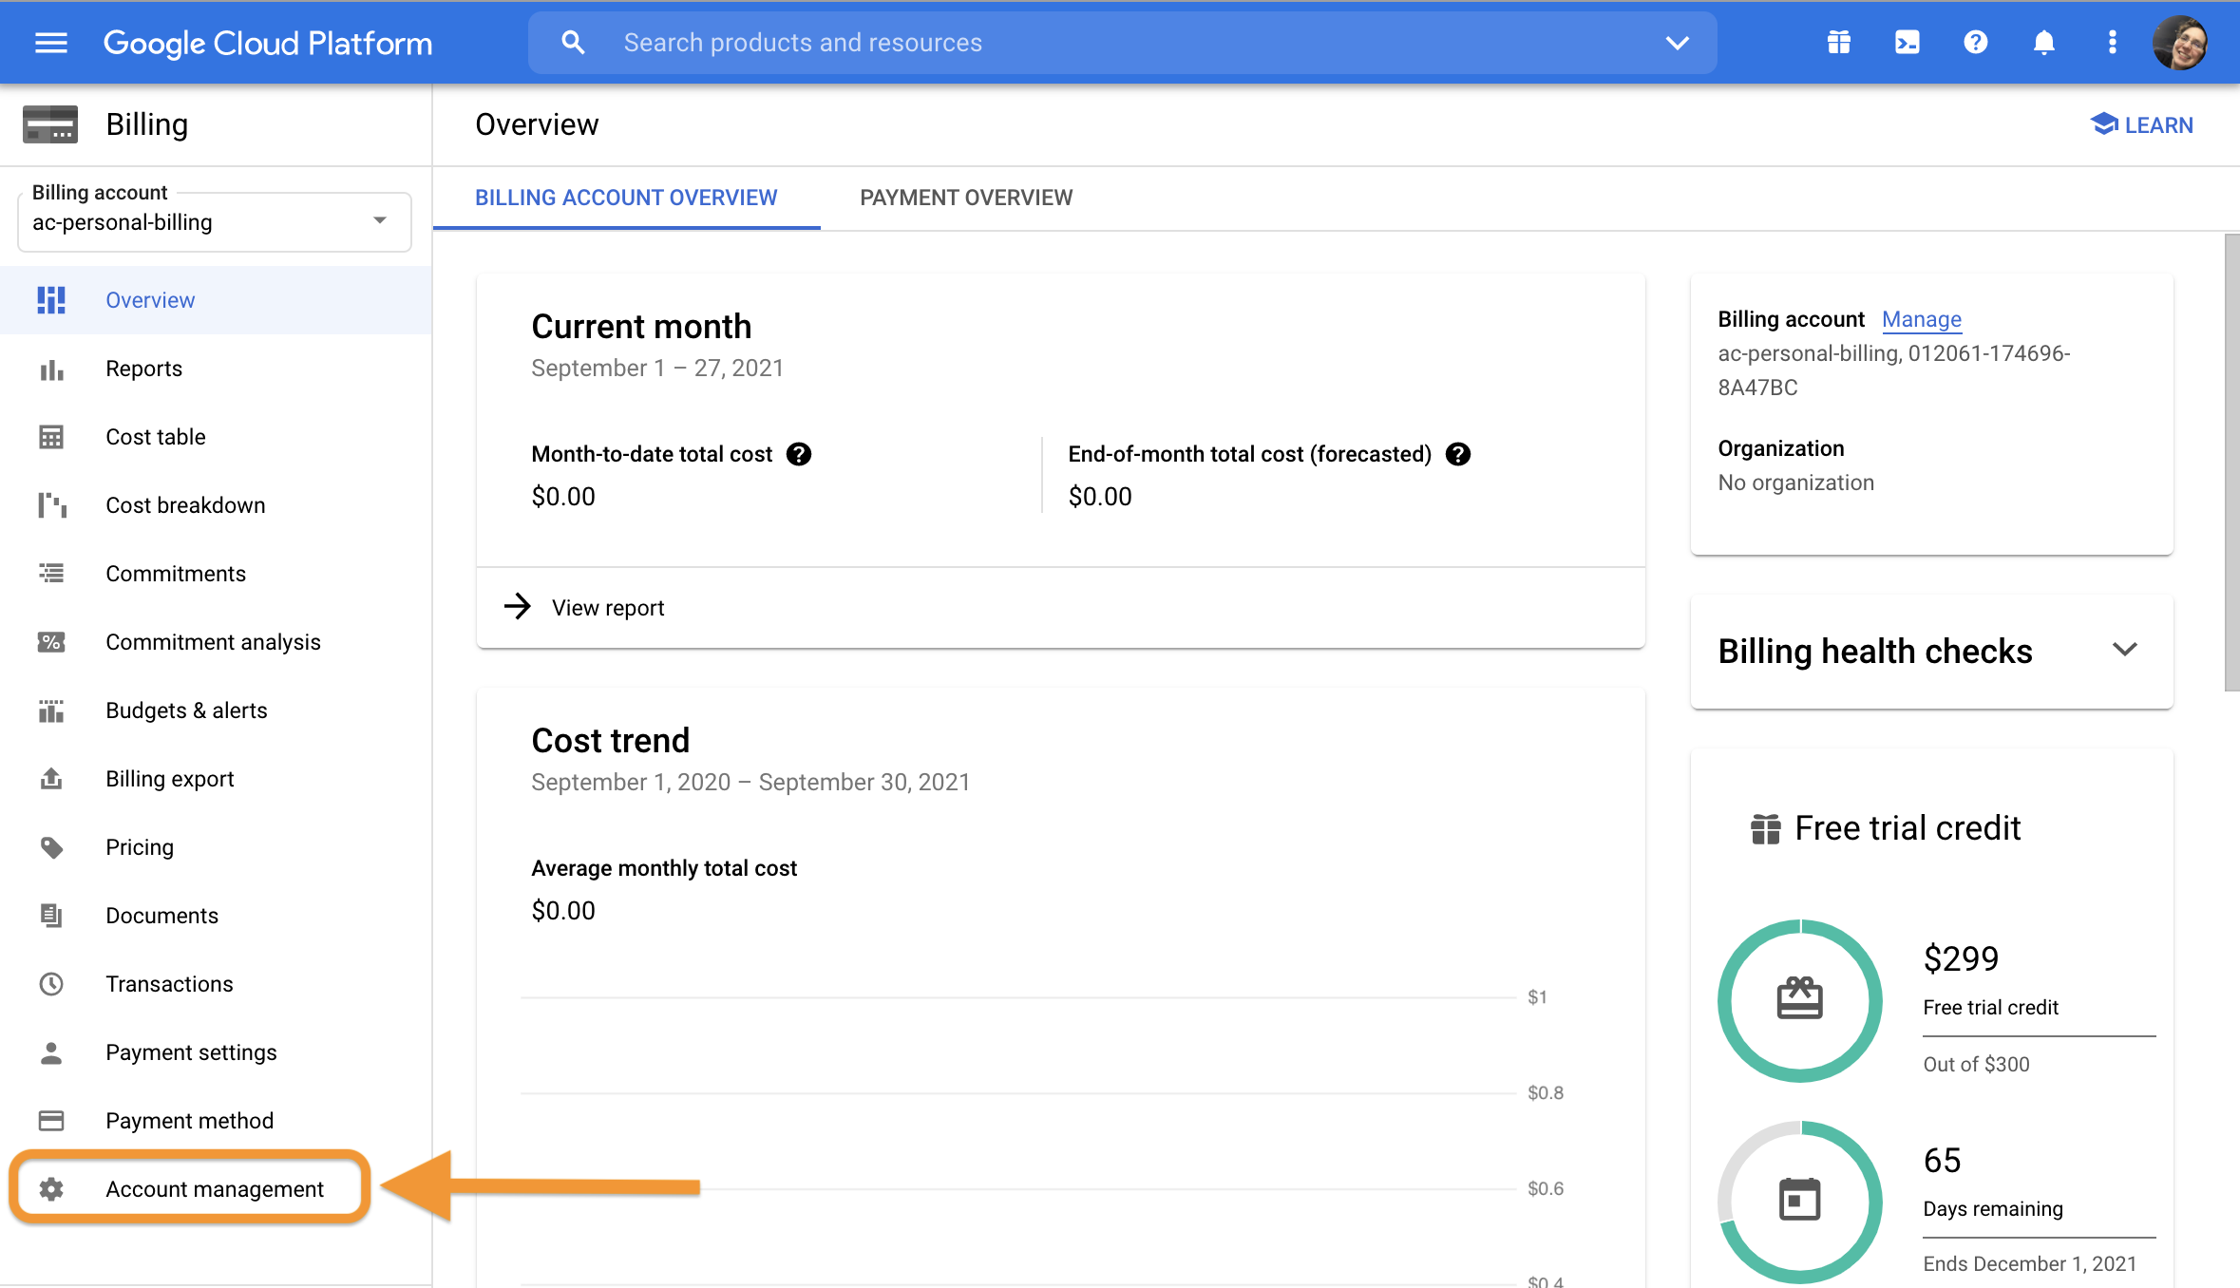This screenshot has height=1288, width=2240.
Task: Click the Cost table grid icon
Action: point(51,437)
